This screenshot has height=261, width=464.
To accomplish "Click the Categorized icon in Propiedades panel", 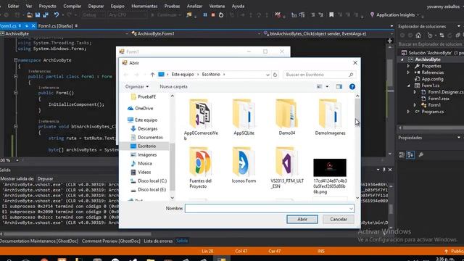I will click(x=402, y=154).
